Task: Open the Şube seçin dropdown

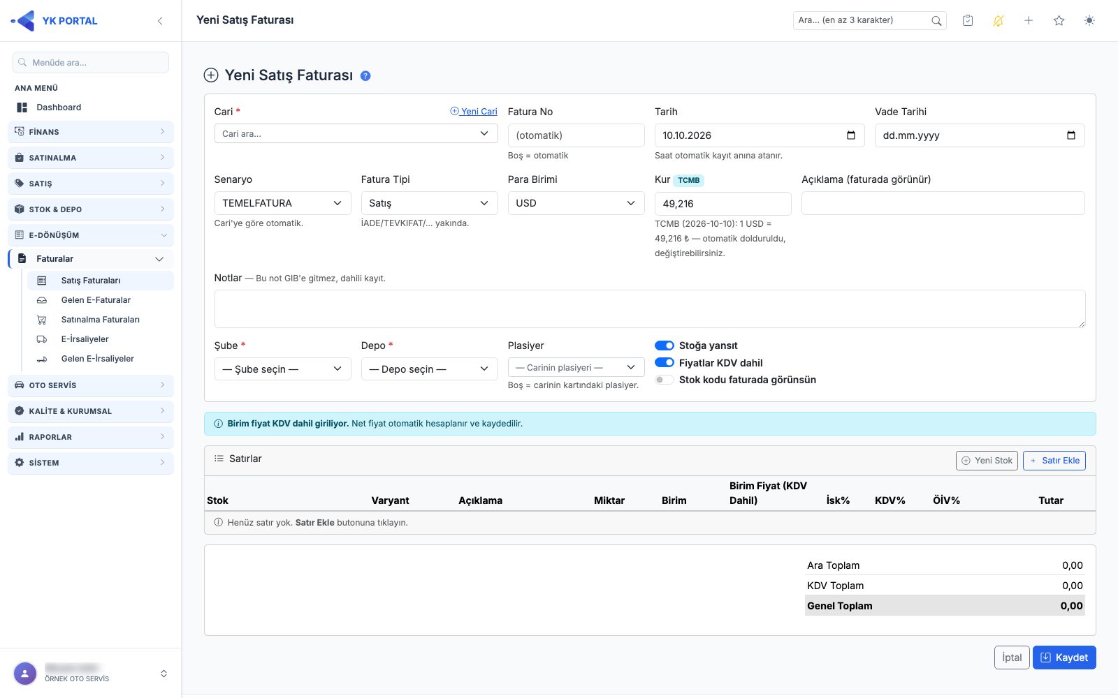Action: [x=282, y=369]
